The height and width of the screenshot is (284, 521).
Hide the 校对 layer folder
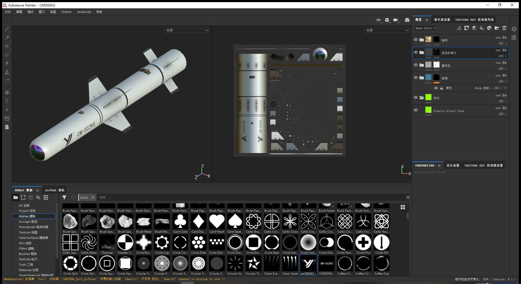(416, 98)
